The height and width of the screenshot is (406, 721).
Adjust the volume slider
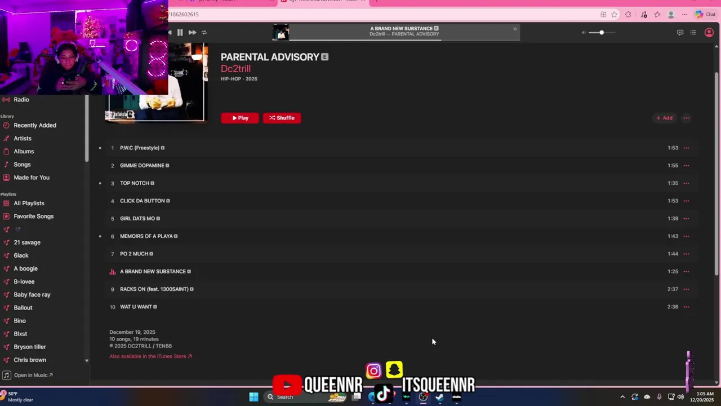(x=602, y=33)
